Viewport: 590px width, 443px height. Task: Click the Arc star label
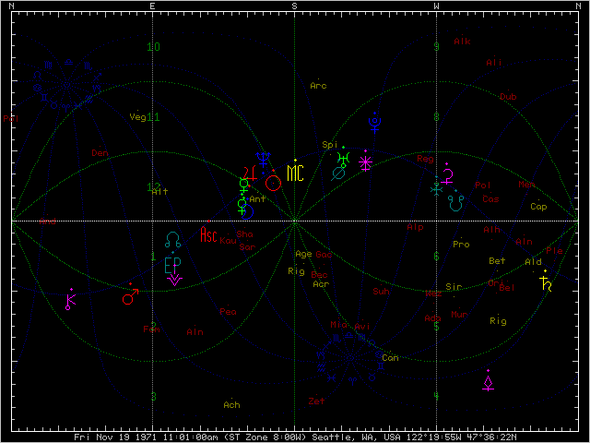[318, 86]
